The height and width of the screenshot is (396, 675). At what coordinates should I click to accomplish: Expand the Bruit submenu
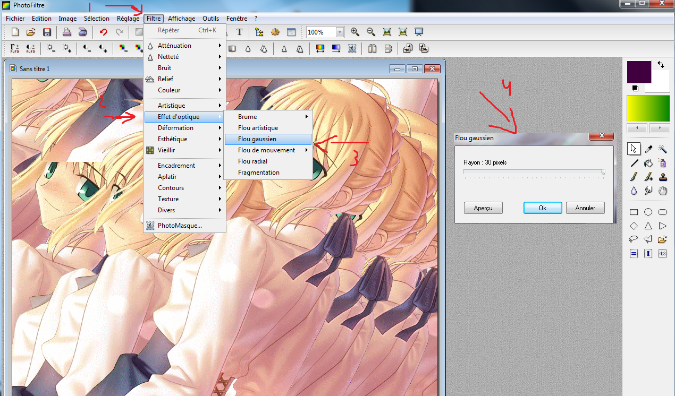click(x=184, y=68)
